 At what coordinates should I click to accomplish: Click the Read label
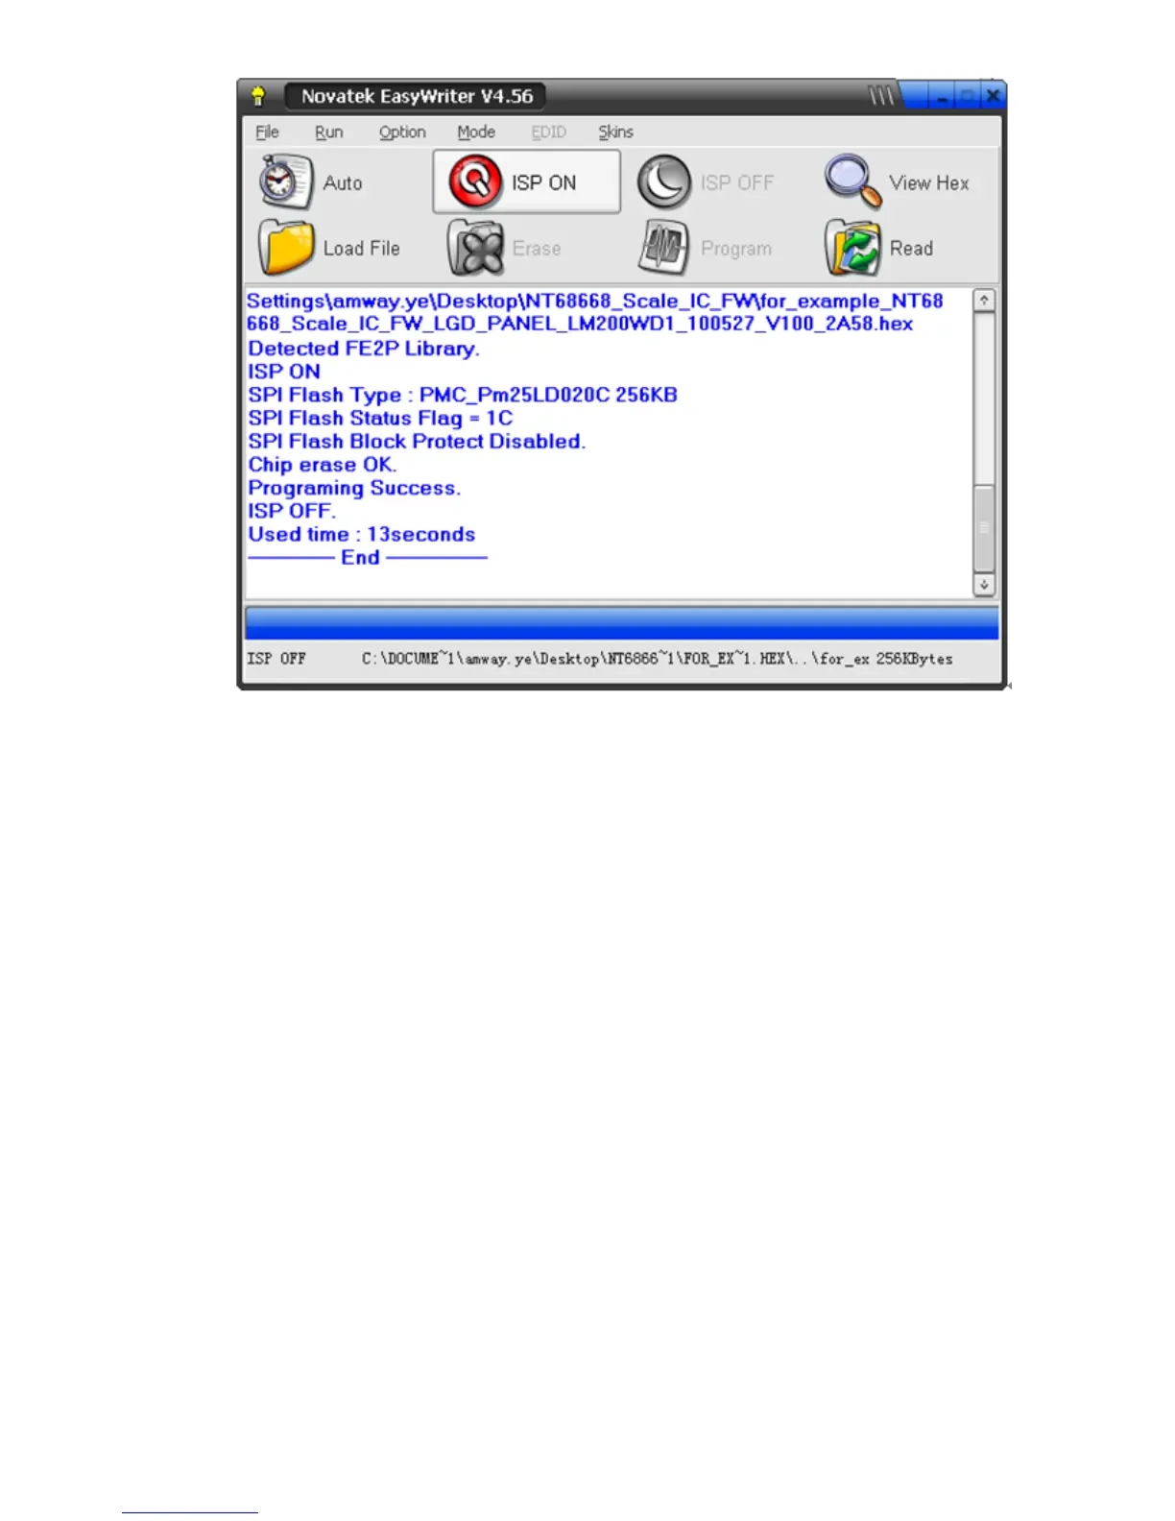click(911, 249)
